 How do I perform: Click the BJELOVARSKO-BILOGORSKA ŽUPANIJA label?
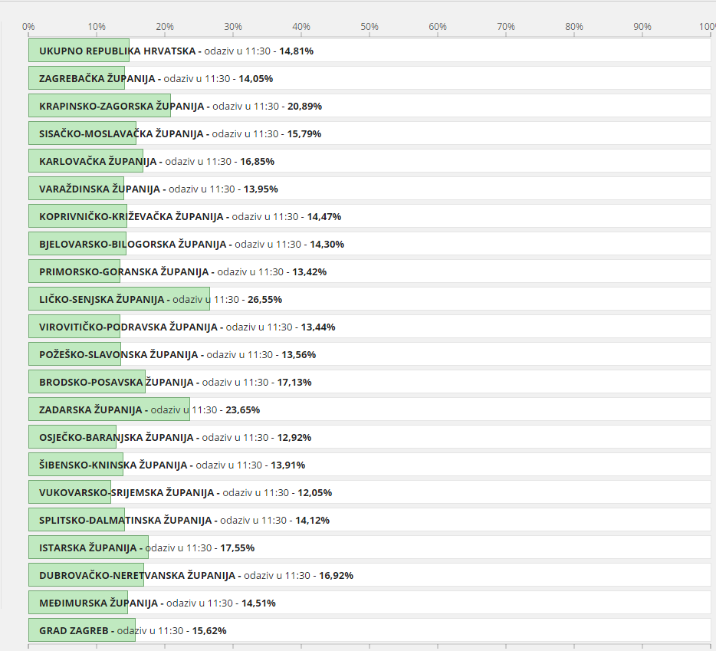pos(133,244)
